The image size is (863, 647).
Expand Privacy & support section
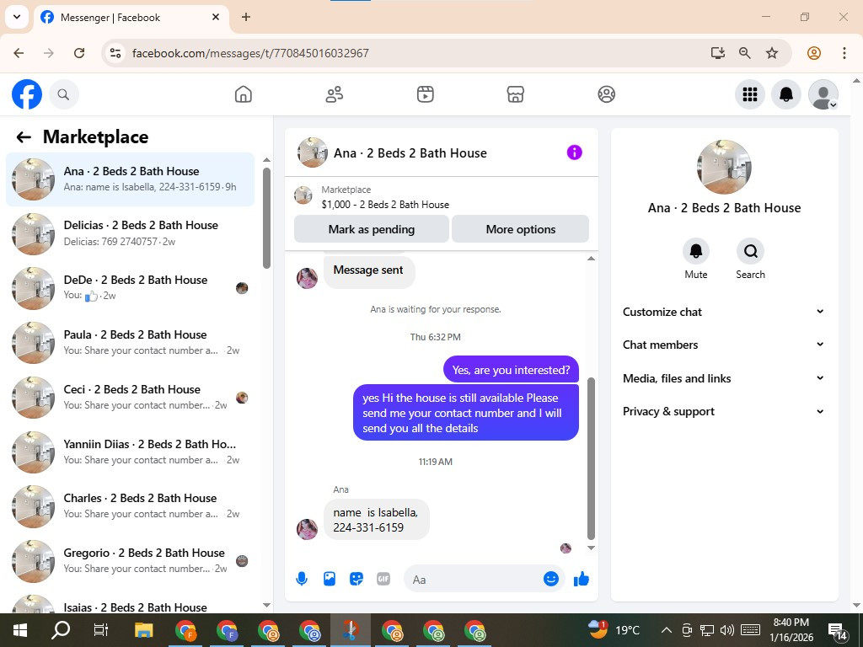(x=723, y=411)
